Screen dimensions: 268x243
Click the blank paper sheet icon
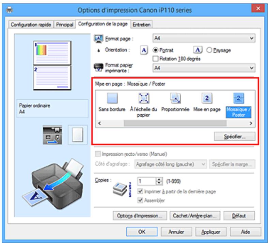78,135
